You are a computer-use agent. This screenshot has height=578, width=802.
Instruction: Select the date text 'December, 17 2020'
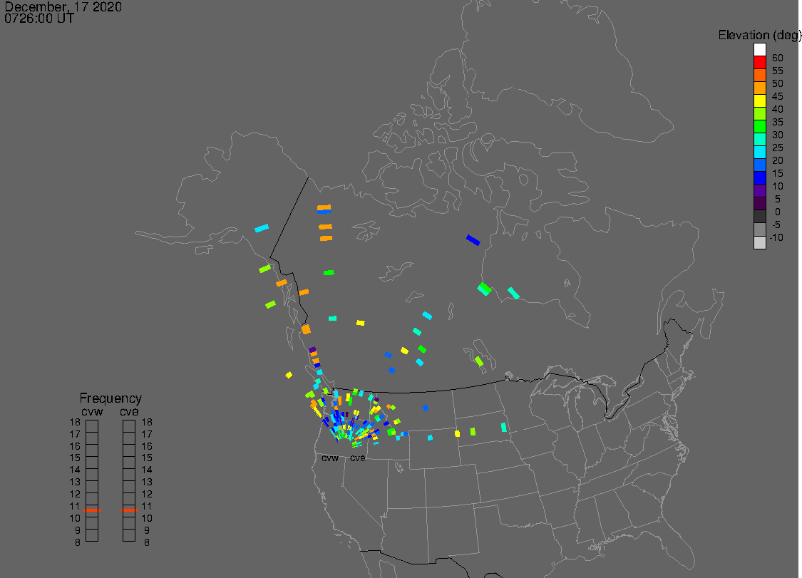point(63,6)
